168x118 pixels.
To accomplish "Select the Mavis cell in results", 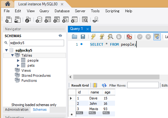I will pyautogui.click(x=95, y=109).
